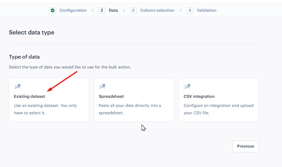Viewport: 282px width, 167px height.
Task: Go back with the Previous button
Action: (246, 146)
